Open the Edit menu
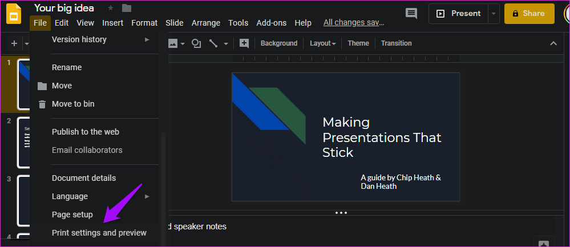This screenshot has height=247, width=570. [62, 23]
